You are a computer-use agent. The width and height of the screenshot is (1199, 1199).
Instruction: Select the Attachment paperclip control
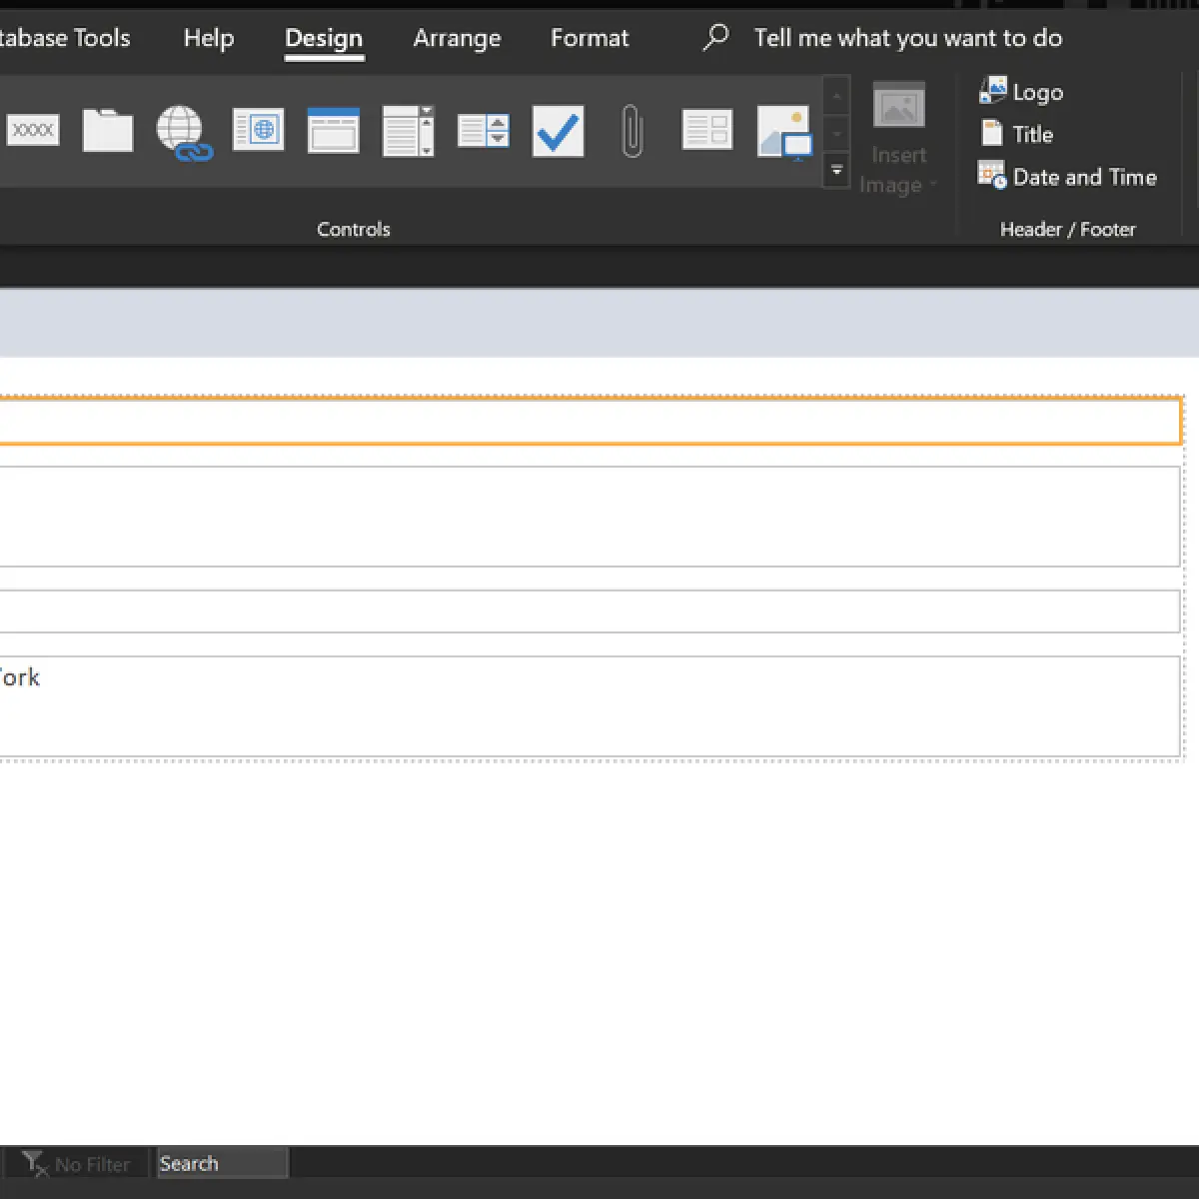point(631,131)
